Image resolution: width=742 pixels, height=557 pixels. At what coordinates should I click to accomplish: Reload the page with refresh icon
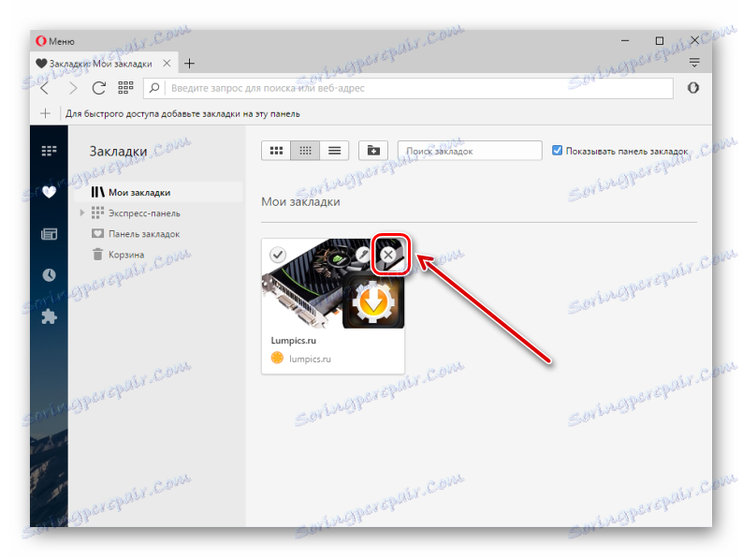98,88
